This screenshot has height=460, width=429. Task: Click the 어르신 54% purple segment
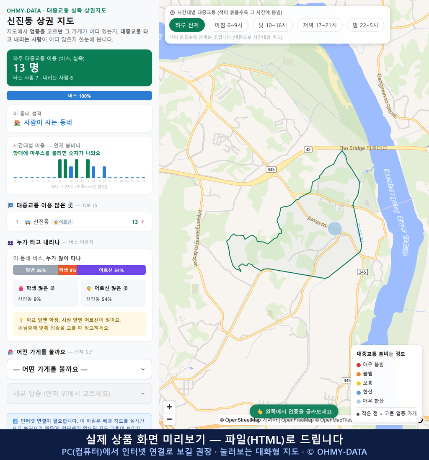111,270
